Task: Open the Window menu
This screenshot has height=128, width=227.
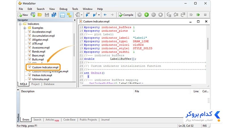Action: pos(88,9)
